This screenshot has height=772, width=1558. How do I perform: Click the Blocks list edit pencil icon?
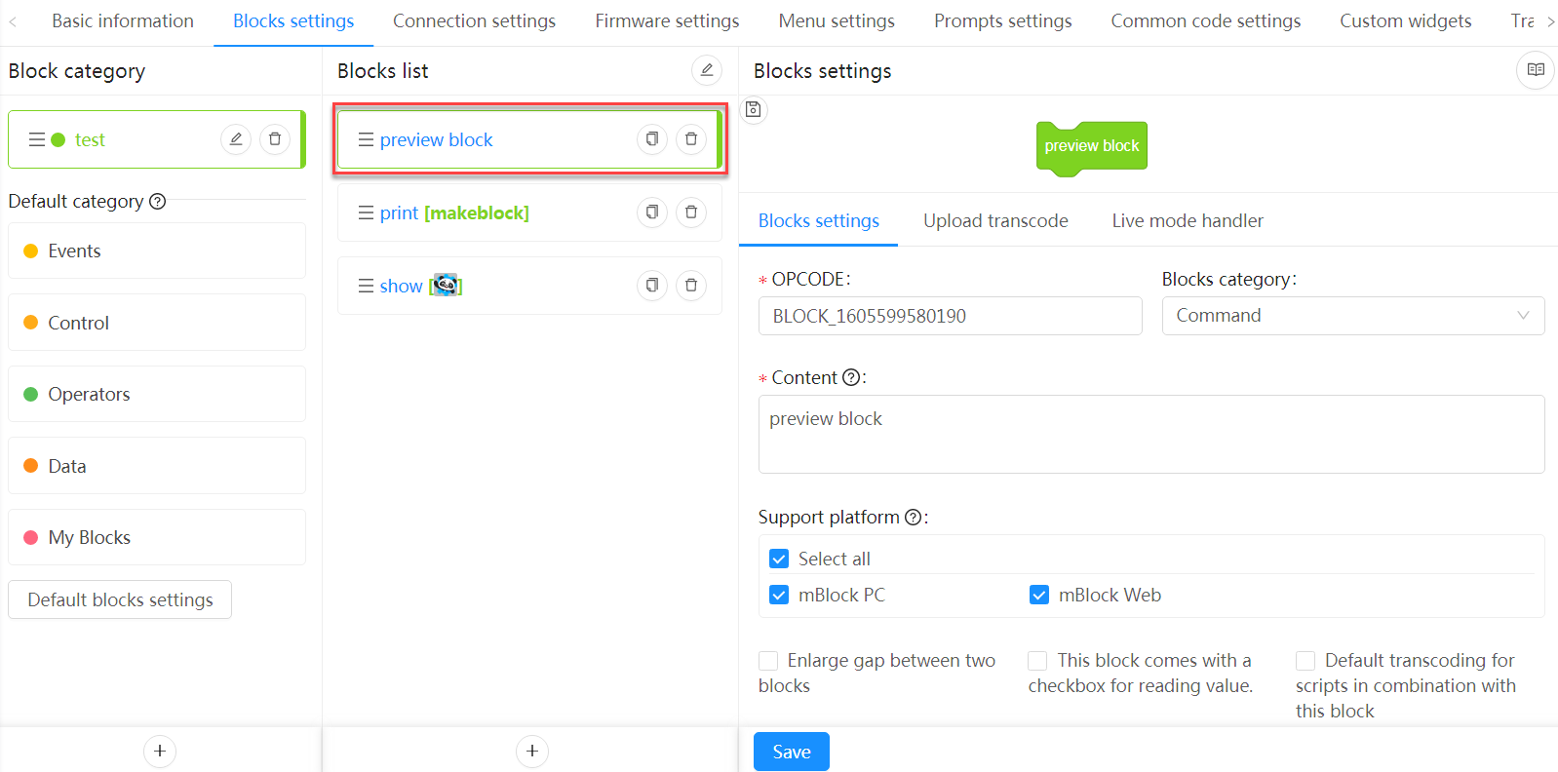tap(707, 70)
